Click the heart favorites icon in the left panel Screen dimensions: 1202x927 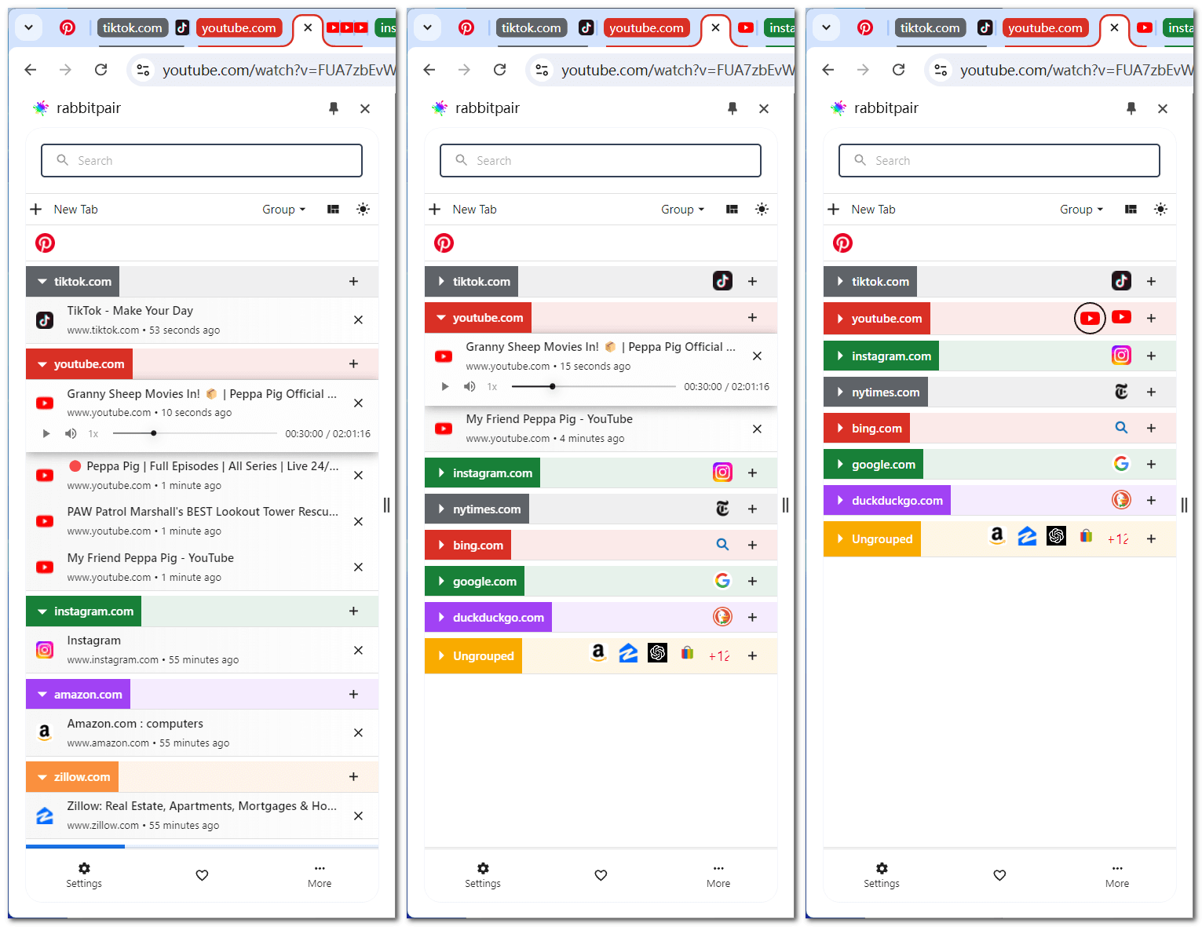coord(202,875)
